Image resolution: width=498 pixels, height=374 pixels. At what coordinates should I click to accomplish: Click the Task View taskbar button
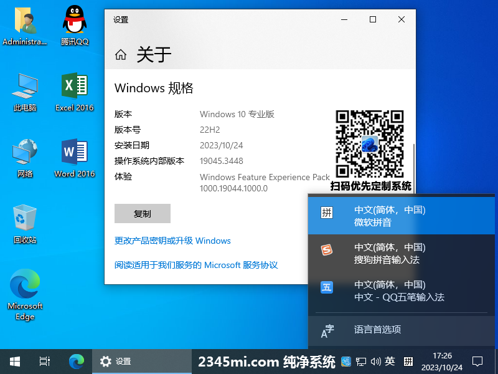click(44, 361)
